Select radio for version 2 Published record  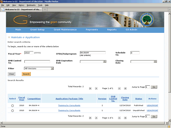point(13,106)
